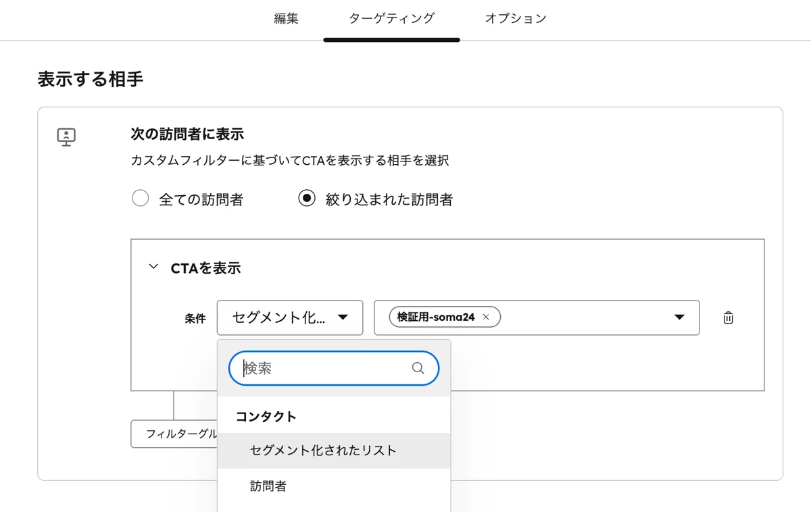Enable the first visitor targeting option

pyautogui.click(x=140, y=198)
